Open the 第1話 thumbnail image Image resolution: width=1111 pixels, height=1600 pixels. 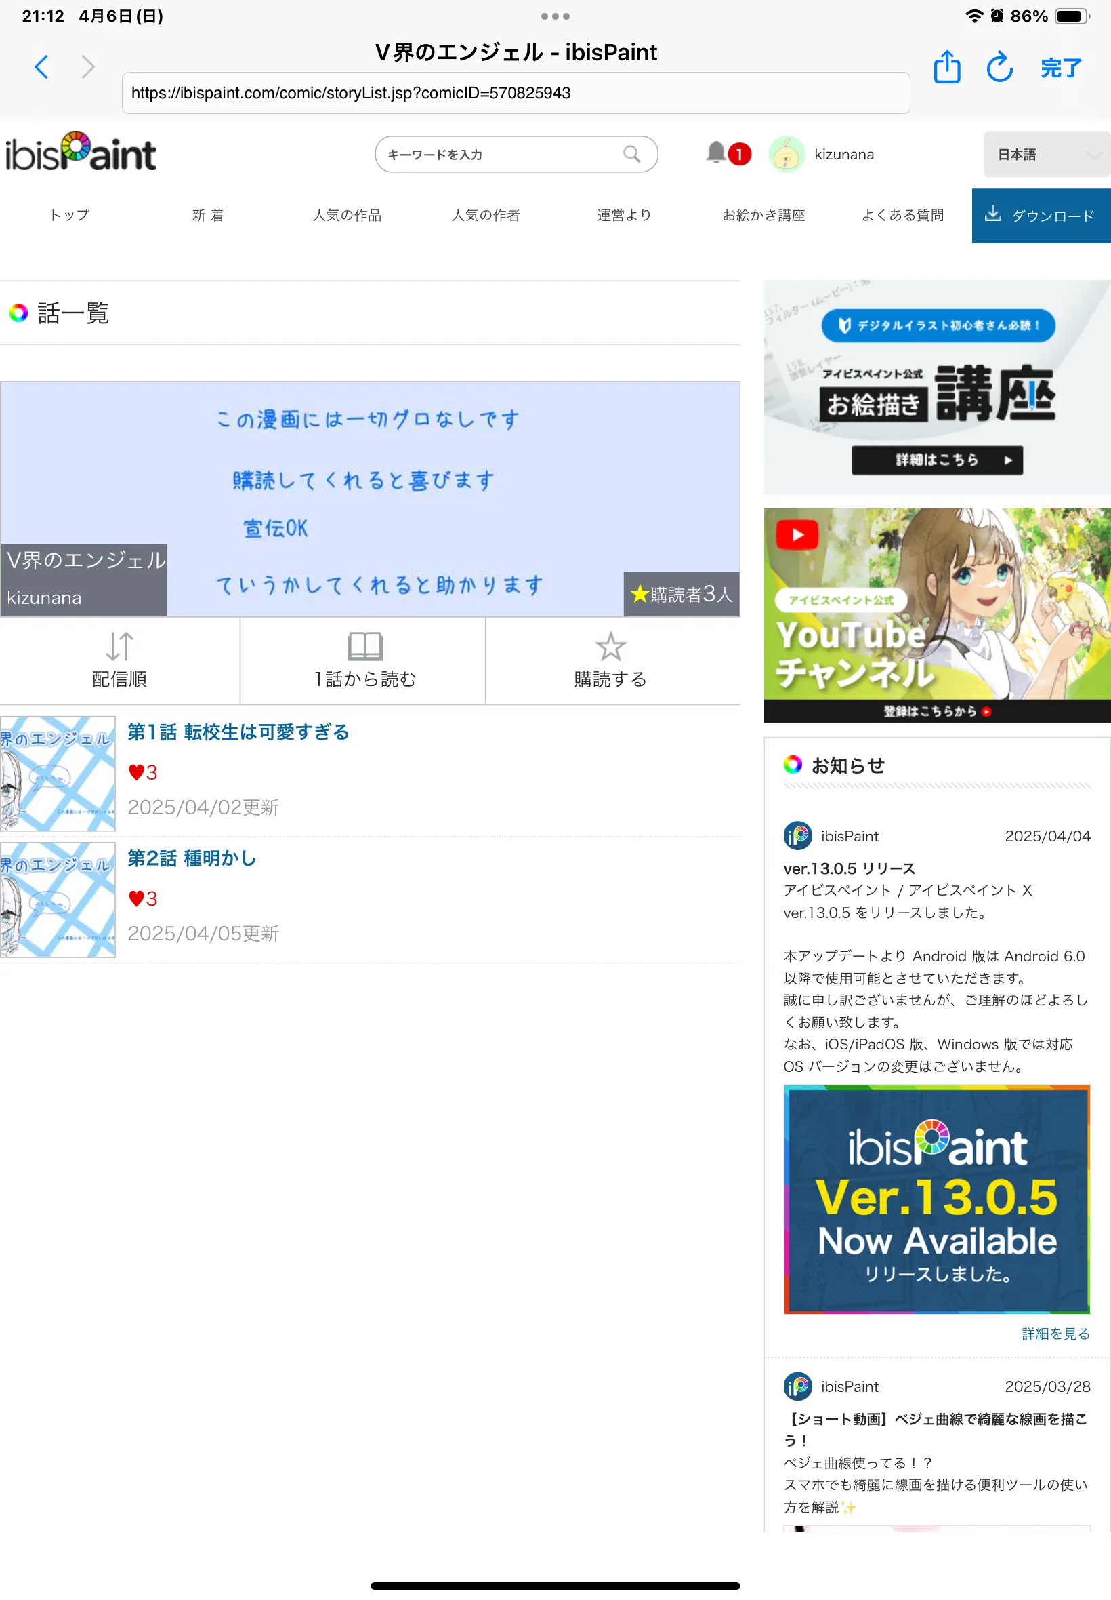[x=58, y=774]
